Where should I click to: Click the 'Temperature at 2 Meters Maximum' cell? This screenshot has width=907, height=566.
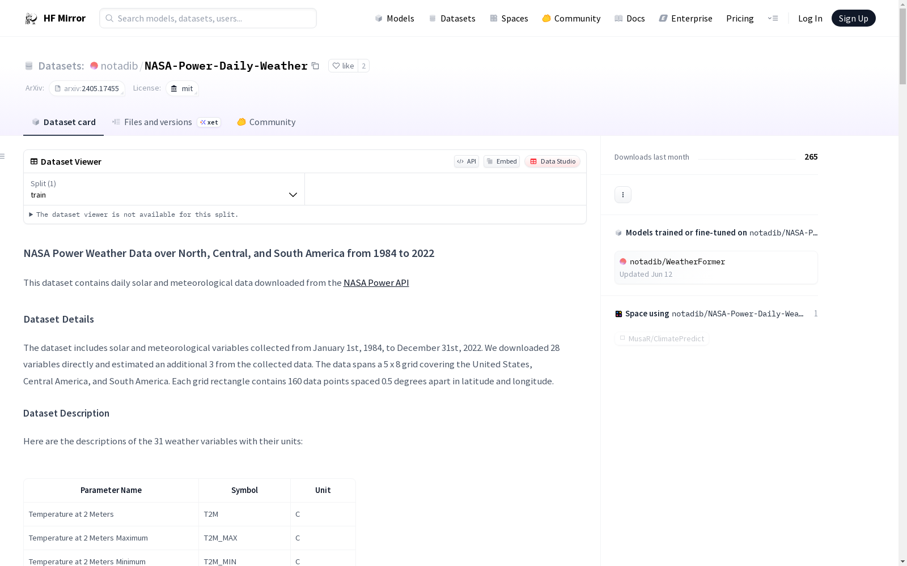(x=111, y=538)
